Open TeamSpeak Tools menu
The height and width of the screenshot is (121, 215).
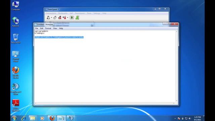pyautogui.click(x=89, y=13)
